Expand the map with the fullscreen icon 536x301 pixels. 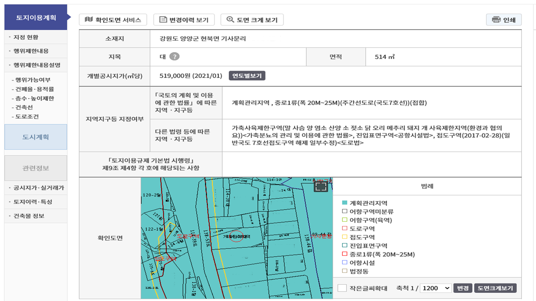(x=321, y=186)
